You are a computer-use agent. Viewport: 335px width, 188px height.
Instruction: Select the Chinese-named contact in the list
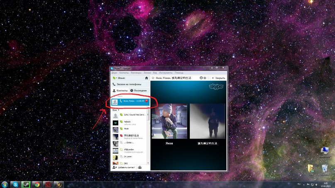coord(129,137)
